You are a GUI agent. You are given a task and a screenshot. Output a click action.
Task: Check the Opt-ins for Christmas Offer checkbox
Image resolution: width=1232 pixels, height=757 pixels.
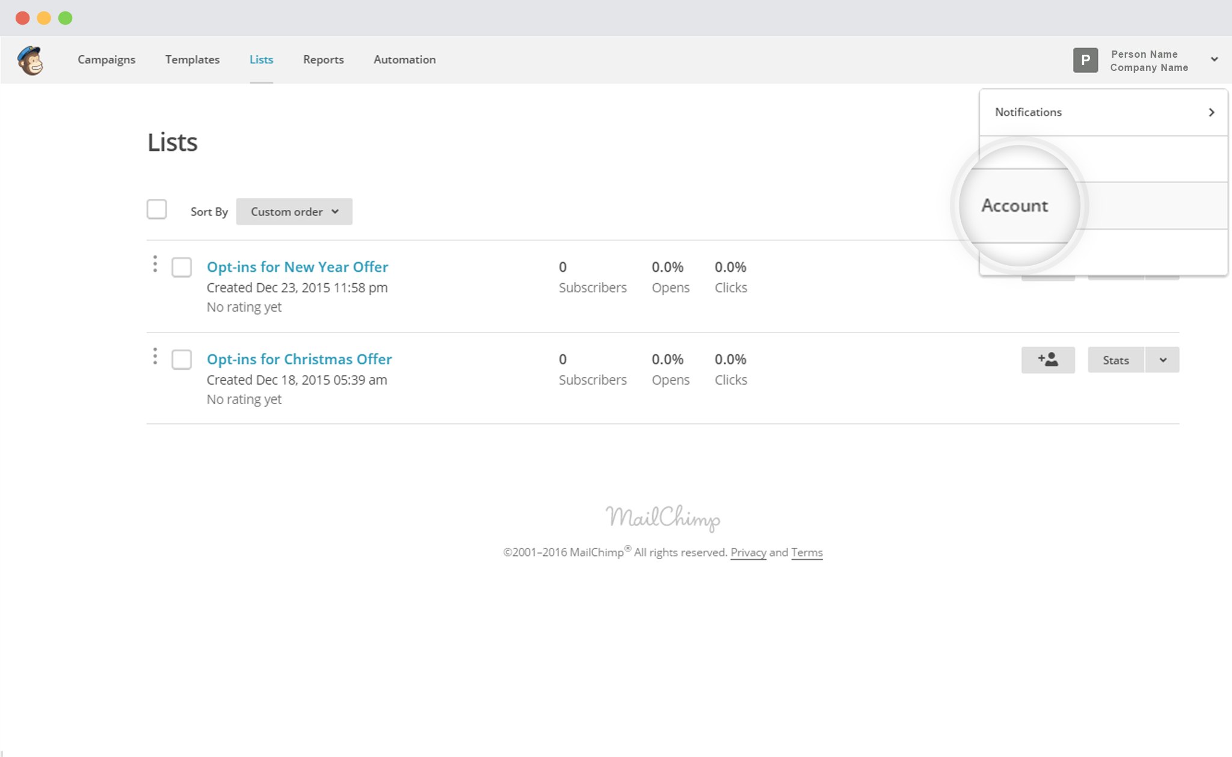[x=180, y=360]
